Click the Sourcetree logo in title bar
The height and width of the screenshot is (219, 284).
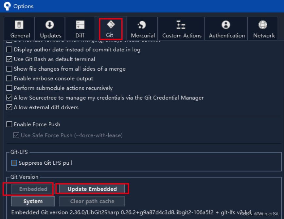coord(7,6)
